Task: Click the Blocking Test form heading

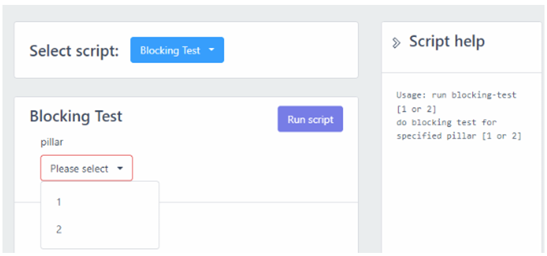Action: coord(76,116)
